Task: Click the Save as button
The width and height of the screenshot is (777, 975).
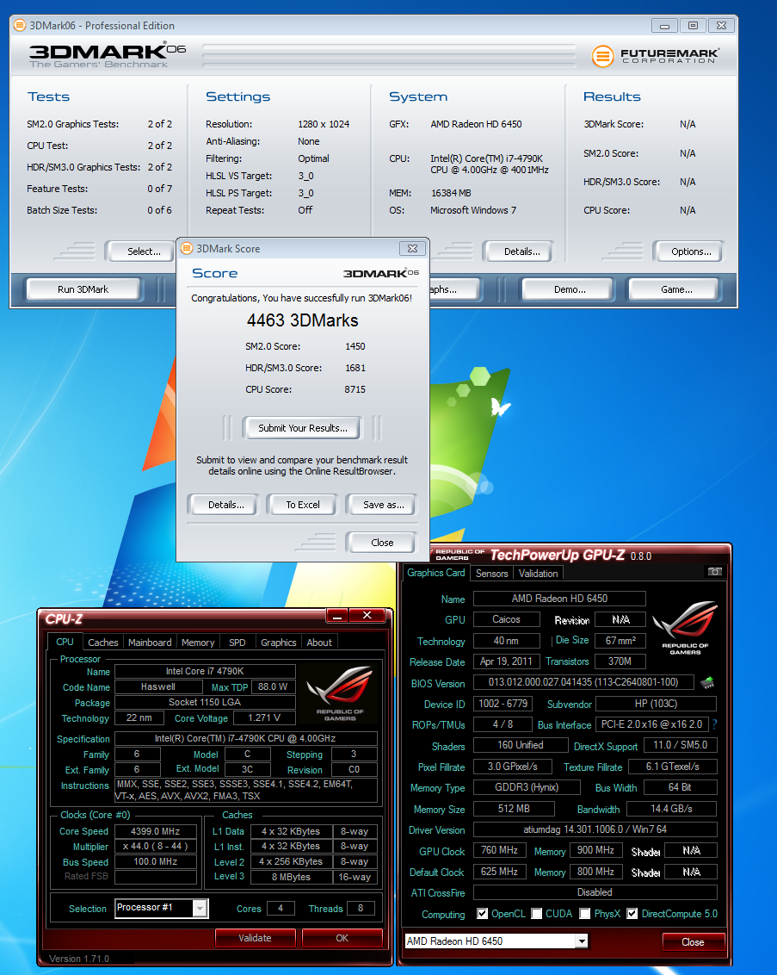Action: tap(383, 505)
